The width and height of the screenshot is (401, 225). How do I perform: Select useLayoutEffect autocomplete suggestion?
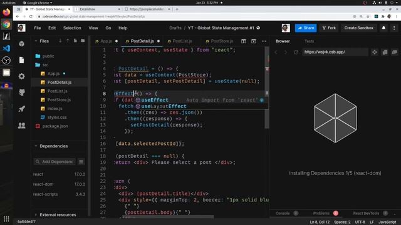[x=201, y=106]
